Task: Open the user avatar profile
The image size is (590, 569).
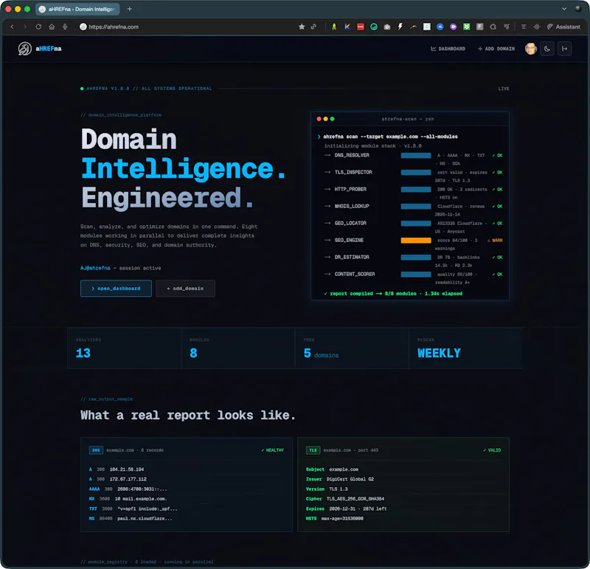Action: pyautogui.click(x=530, y=49)
